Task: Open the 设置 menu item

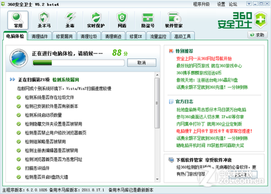Action: tap(221, 4)
